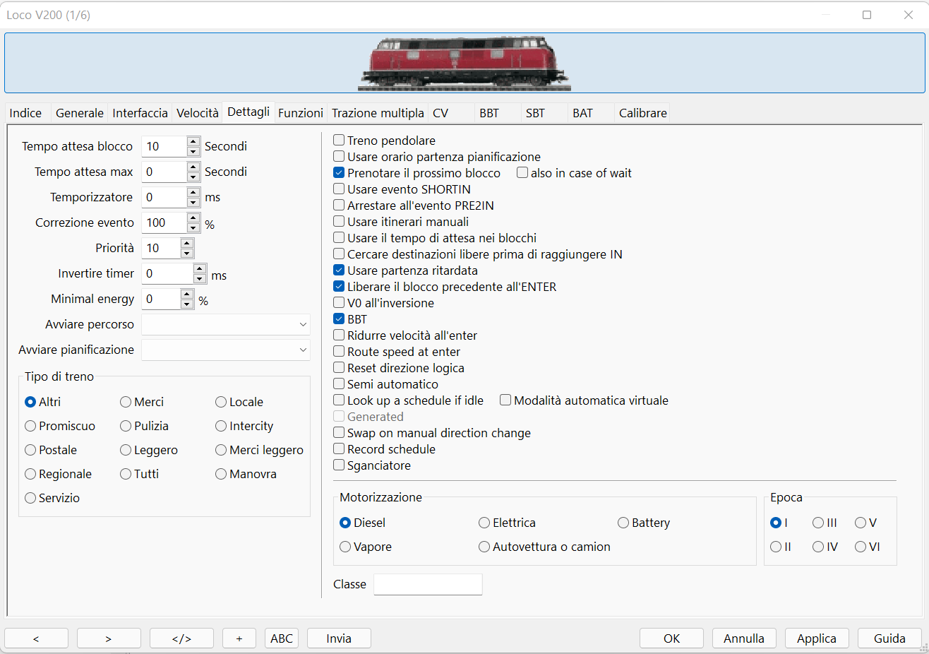Click the next loco '>' button

tap(109, 638)
